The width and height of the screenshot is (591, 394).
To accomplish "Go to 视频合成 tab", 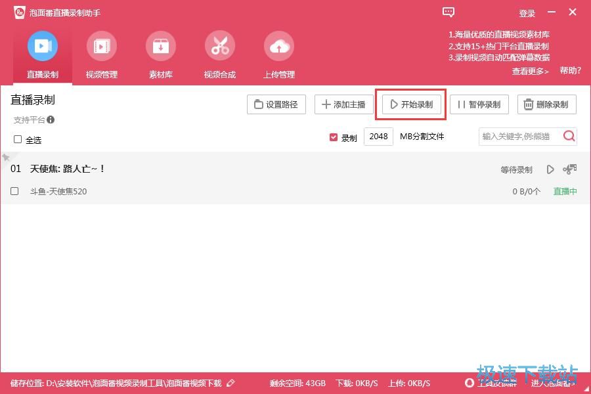I will click(x=220, y=55).
